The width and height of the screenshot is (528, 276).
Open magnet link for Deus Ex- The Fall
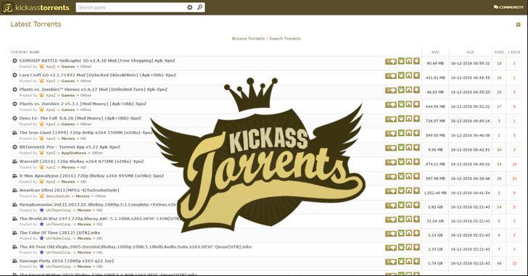tap(409, 119)
